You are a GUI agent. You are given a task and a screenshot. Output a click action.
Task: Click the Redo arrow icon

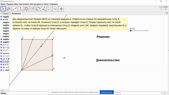[x=166, y=7]
